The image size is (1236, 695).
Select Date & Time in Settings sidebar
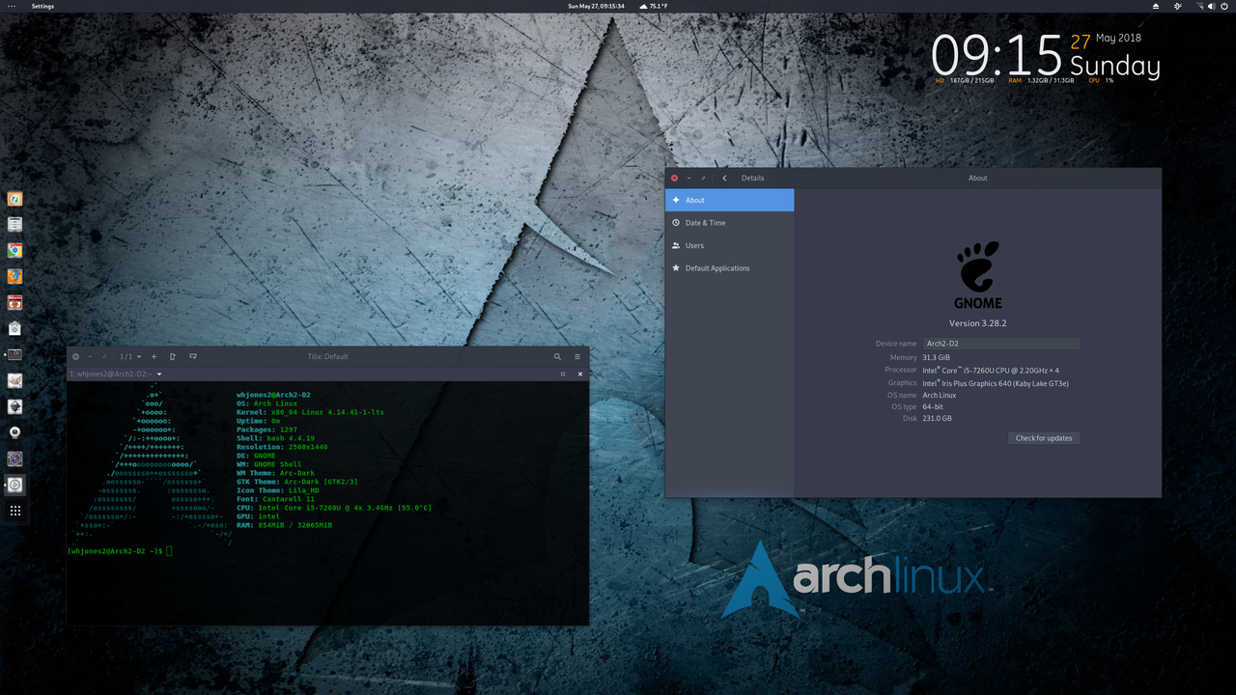pos(729,223)
